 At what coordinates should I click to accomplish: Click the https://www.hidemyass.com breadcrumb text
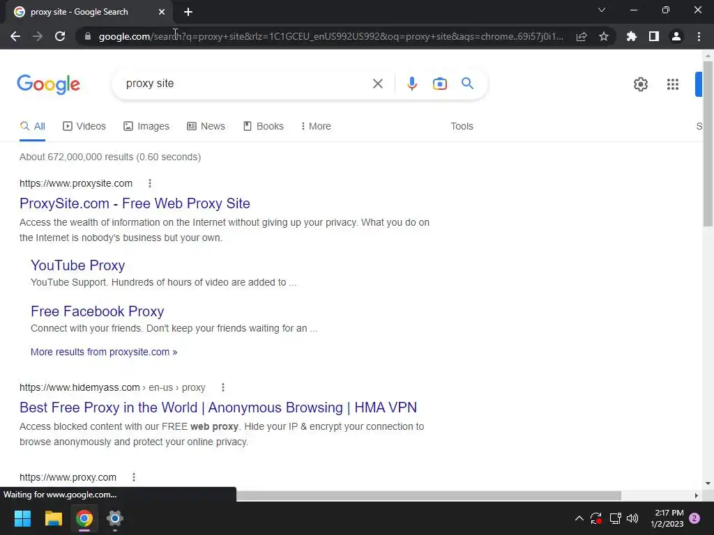tap(112, 387)
